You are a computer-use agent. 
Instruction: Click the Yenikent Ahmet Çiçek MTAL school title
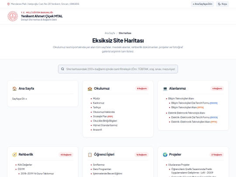point(42,16)
